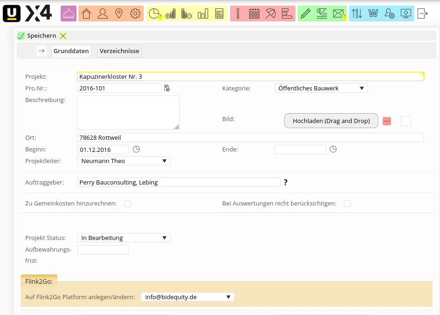
Task: Open the Kategorie dropdown
Action: pyautogui.click(x=321, y=88)
